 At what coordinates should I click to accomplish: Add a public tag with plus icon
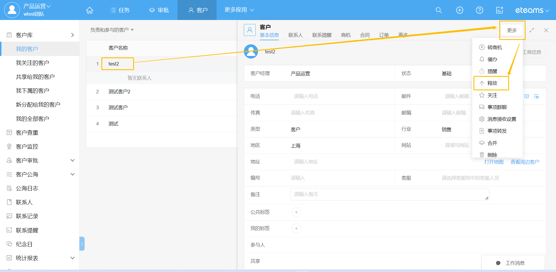(296, 212)
